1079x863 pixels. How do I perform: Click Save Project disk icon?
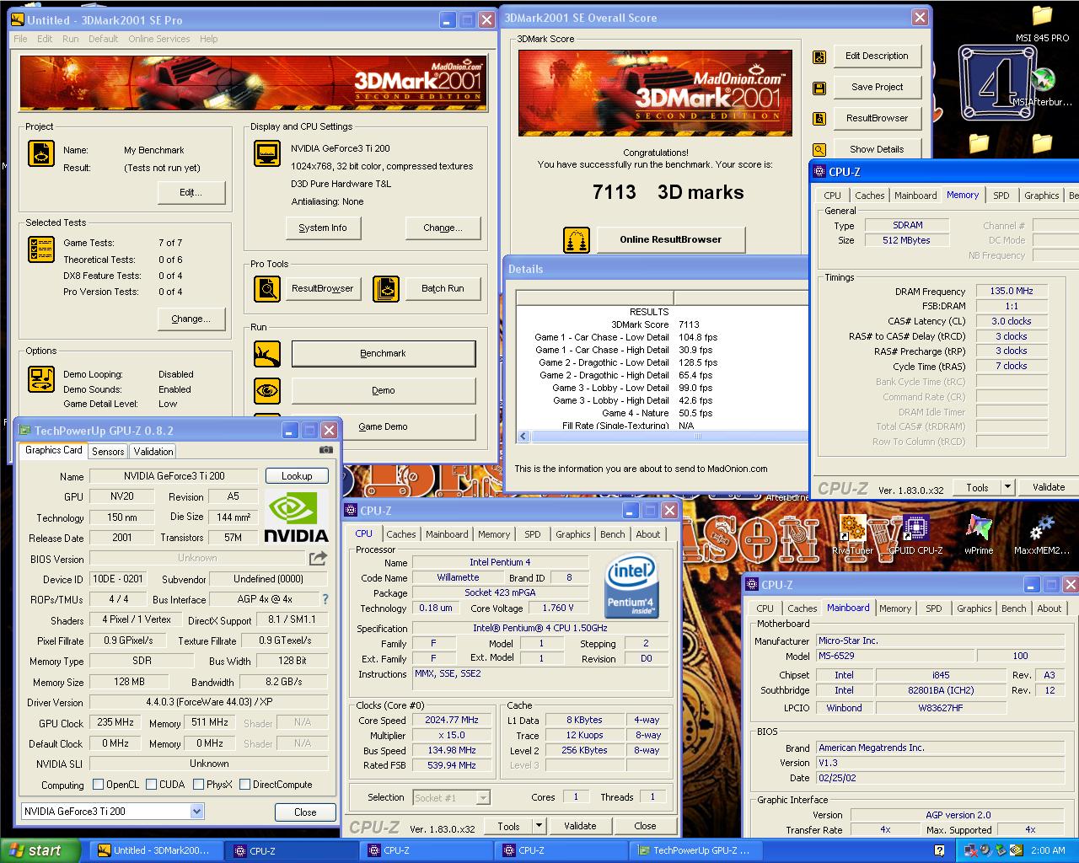point(819,88)
